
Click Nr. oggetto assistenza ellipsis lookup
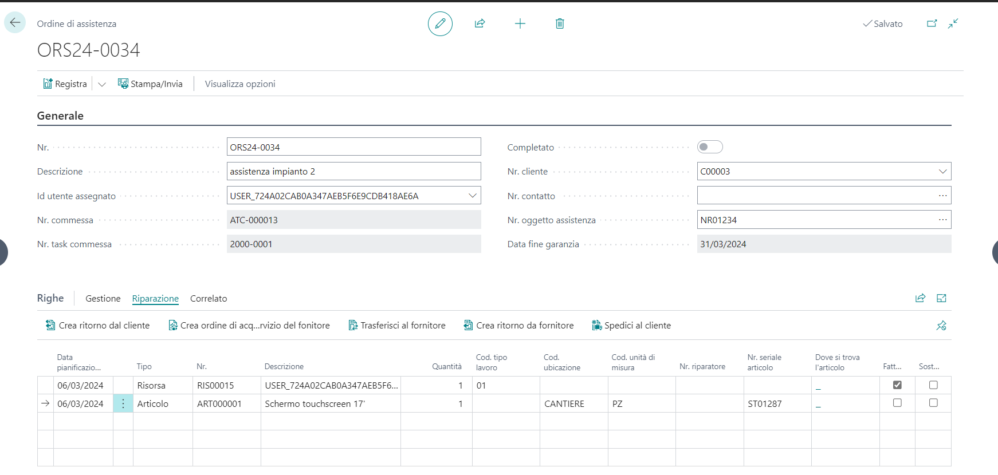click(x=942, y=220)
